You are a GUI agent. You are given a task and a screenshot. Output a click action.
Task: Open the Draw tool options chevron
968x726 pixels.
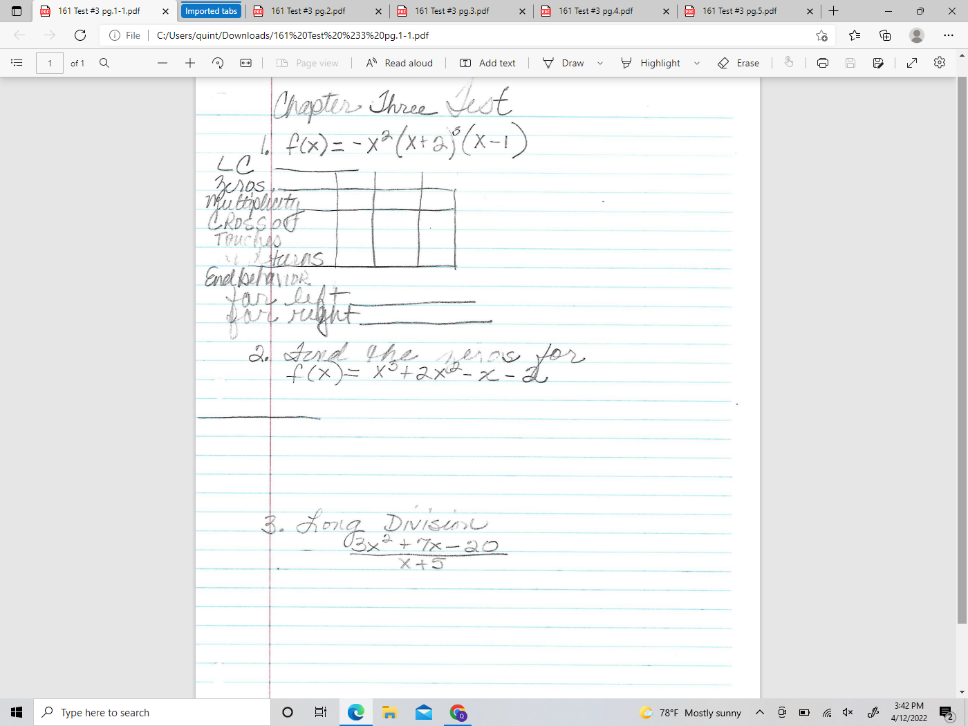(x=599, y=62)
